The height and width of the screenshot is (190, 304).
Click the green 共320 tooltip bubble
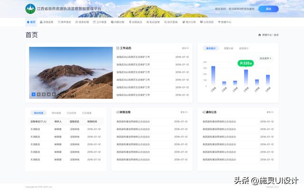[246, 63]
